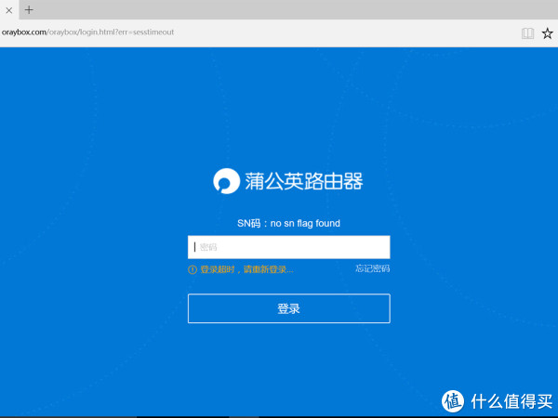Click the 登录 login button
The width and height of the screenshot is (558, 418).
[x=288, y=308]
